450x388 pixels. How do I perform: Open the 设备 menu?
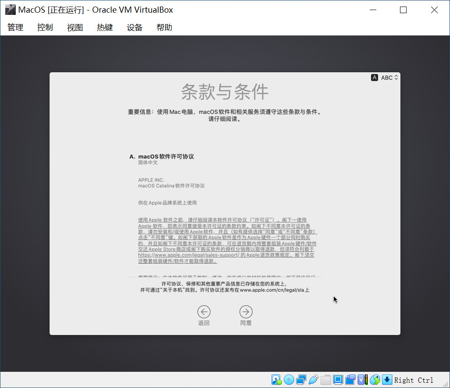pyautogui.click(x=135, y=27)
